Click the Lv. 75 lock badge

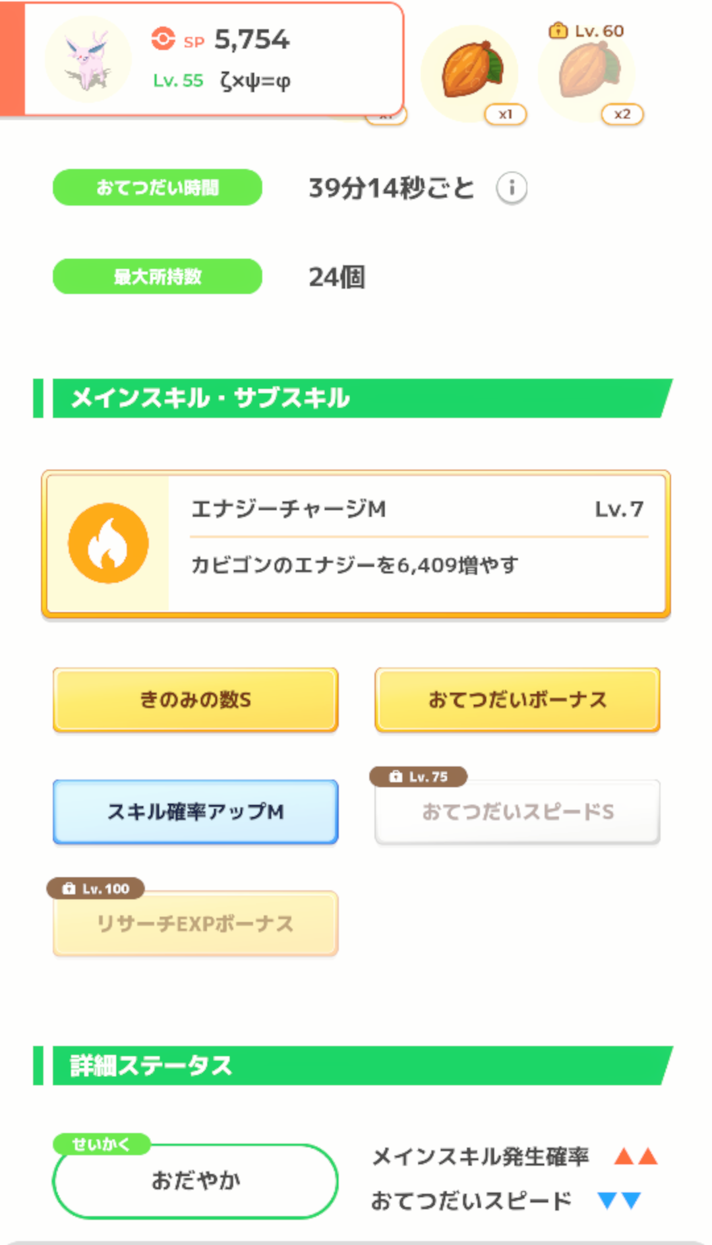(x=419, y=777)
